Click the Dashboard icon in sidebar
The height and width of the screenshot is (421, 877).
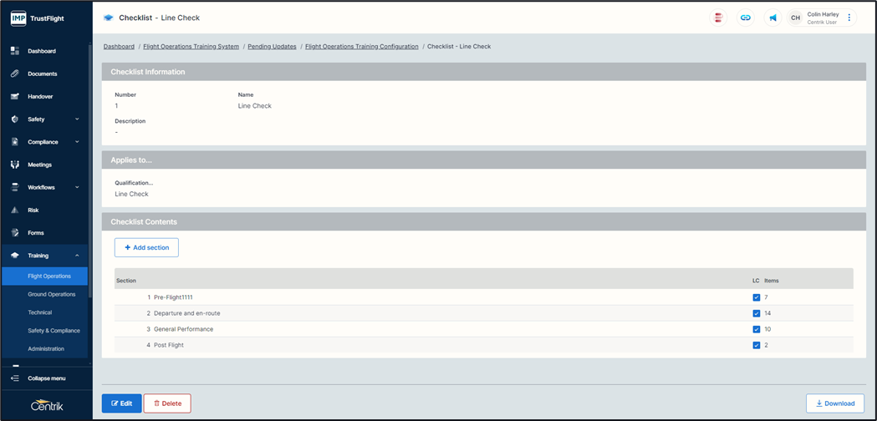pos(15,51)
